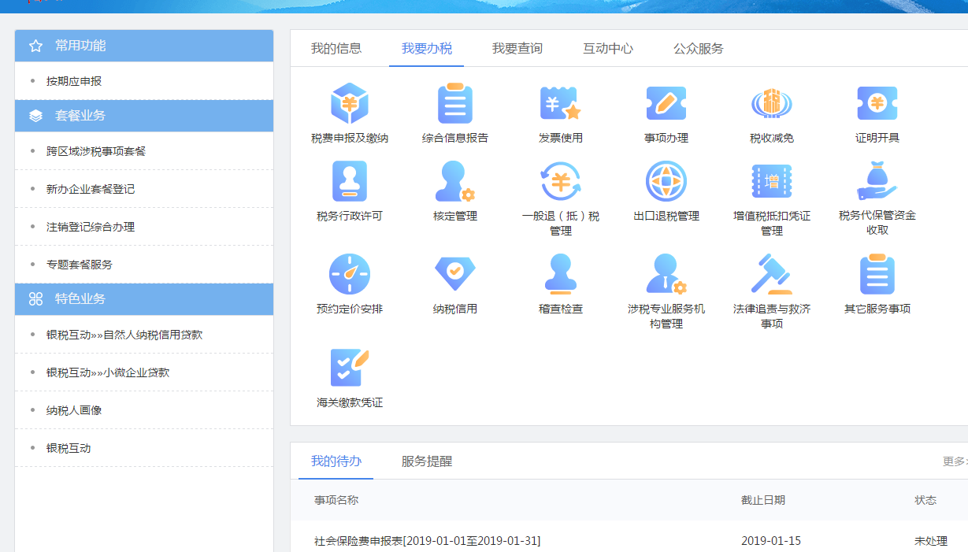Click the 出口退税管理 globe icon
This screenshot has height=552, width=968.
pyautogui.click(x=666, y=183)
